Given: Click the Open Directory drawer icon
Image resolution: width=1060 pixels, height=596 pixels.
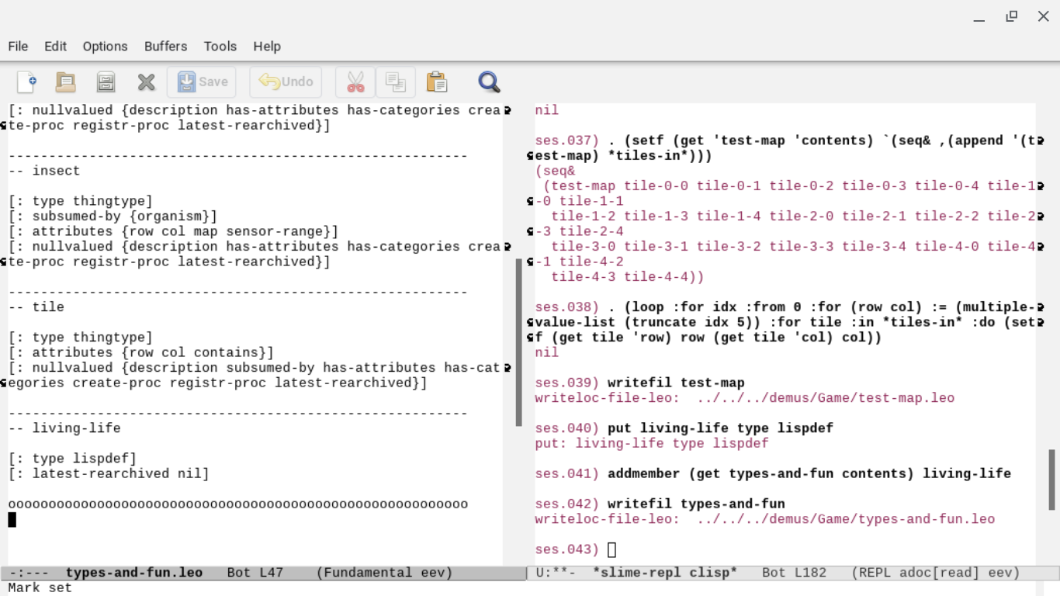Looking at the screenshot, I should tap(106, 81).
